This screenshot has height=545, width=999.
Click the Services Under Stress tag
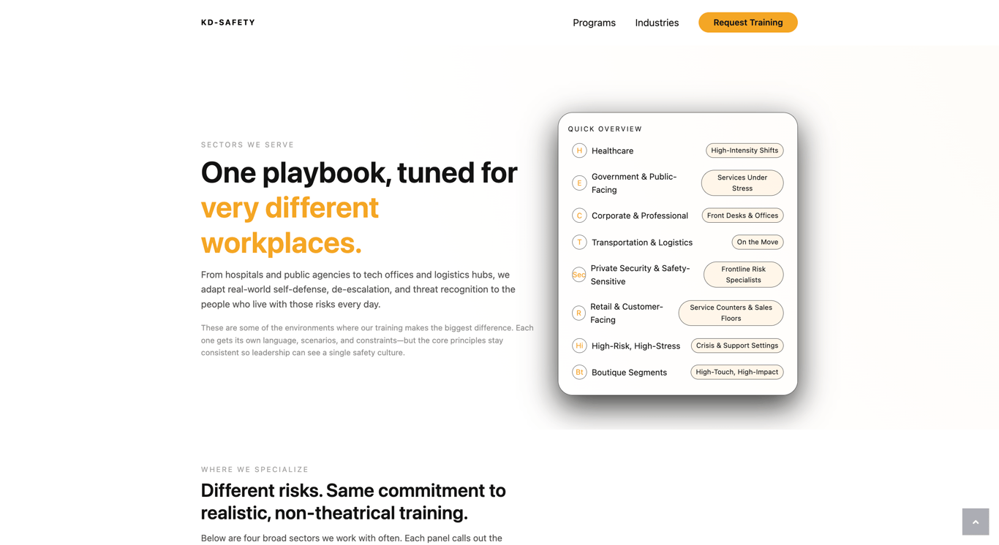tap(742, 183)
